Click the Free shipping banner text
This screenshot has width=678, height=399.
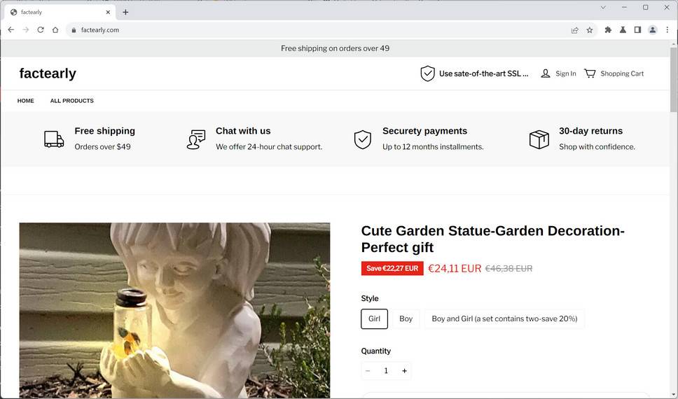(x=335, y=48)
